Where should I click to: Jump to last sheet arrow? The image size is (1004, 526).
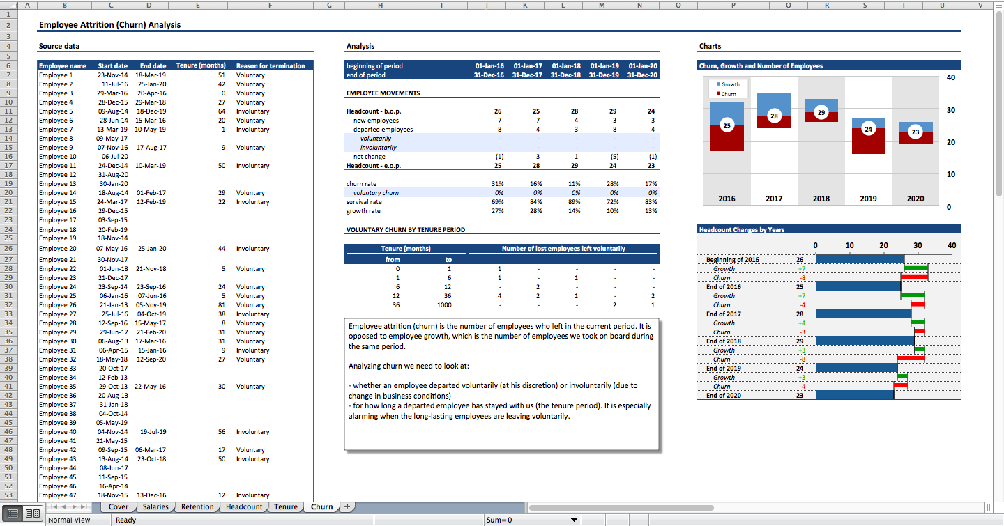(x=85, y=506)
